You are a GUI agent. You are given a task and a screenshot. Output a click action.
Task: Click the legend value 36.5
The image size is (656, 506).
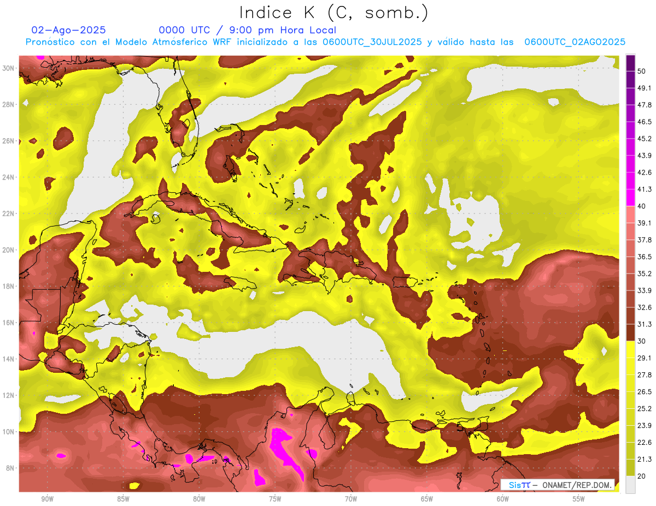[x=645, y=257]
